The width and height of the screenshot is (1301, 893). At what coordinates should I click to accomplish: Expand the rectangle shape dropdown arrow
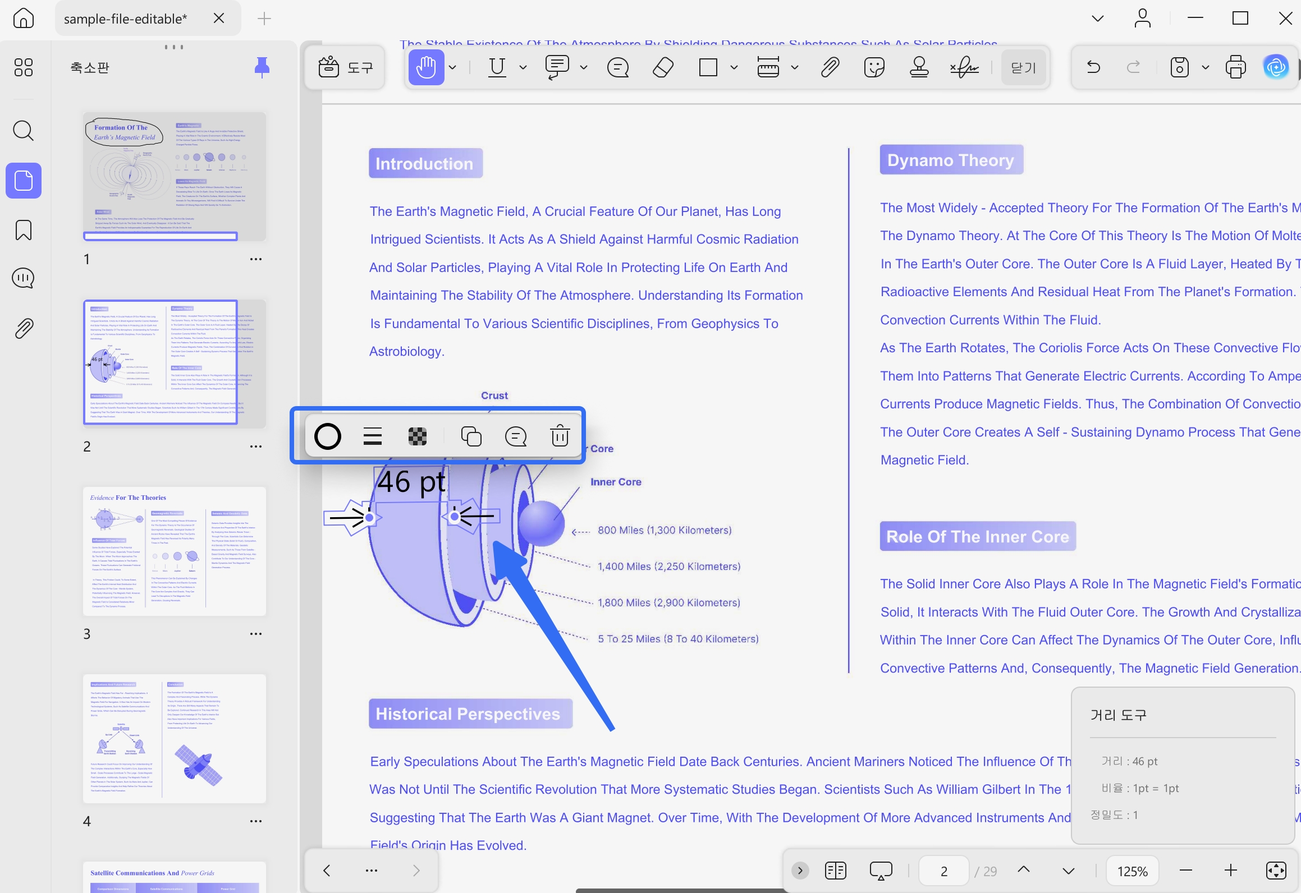pyautogui.click(x=734, y=68)
